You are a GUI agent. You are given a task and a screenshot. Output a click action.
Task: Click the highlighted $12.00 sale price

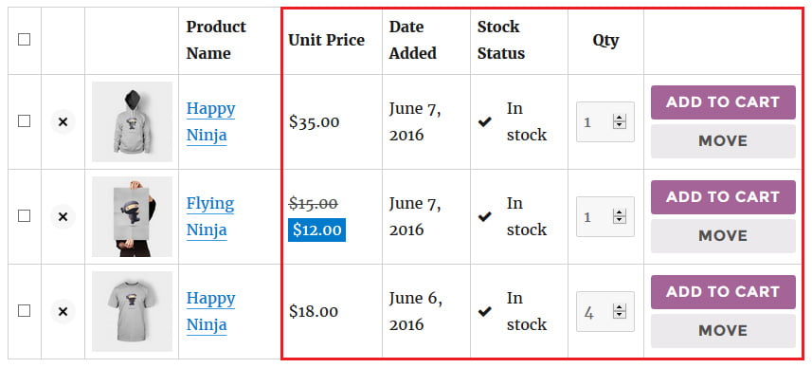coord(316,230)
